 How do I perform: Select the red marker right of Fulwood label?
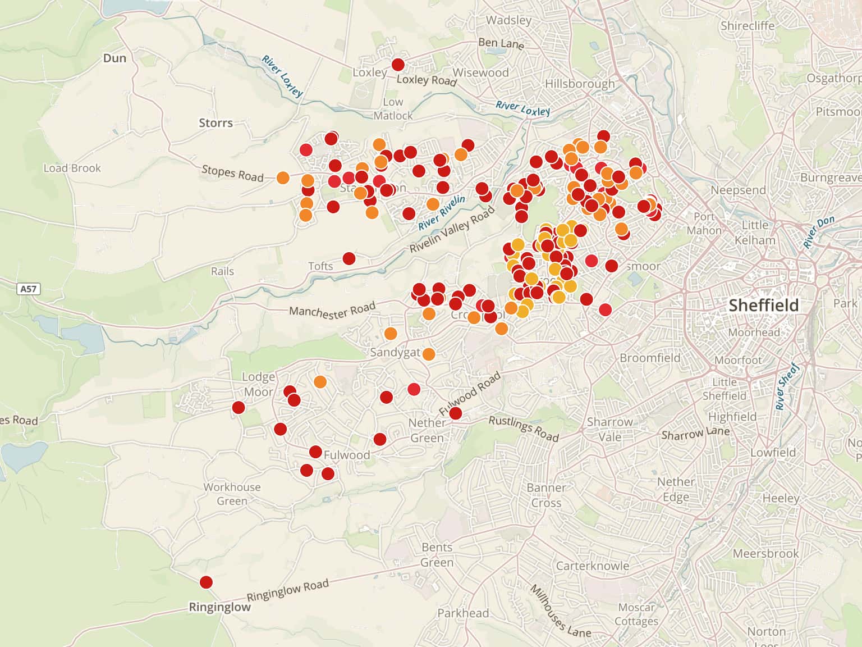[x=380, y=439]
